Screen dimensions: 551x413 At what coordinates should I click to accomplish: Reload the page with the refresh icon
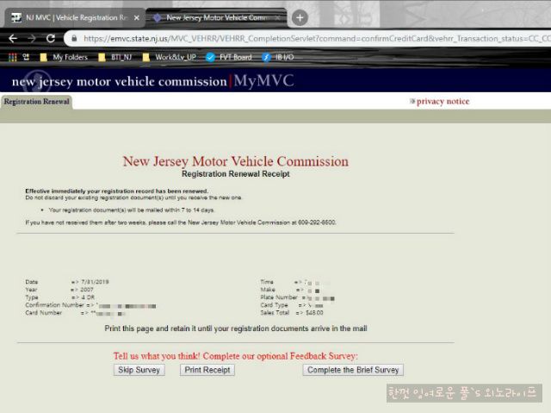tap(51, 39)
